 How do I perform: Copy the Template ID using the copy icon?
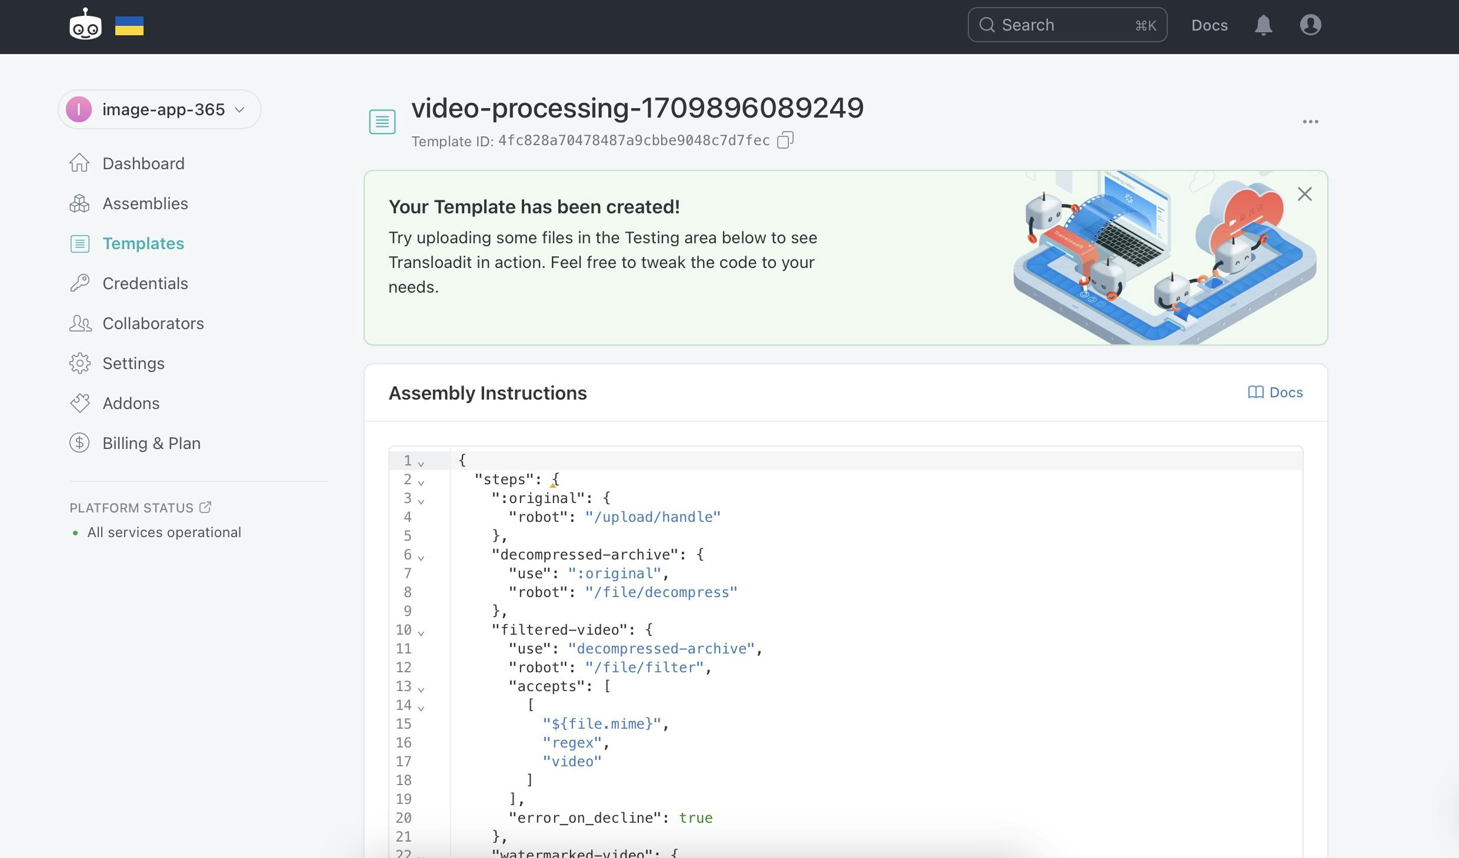click(785, 140)
